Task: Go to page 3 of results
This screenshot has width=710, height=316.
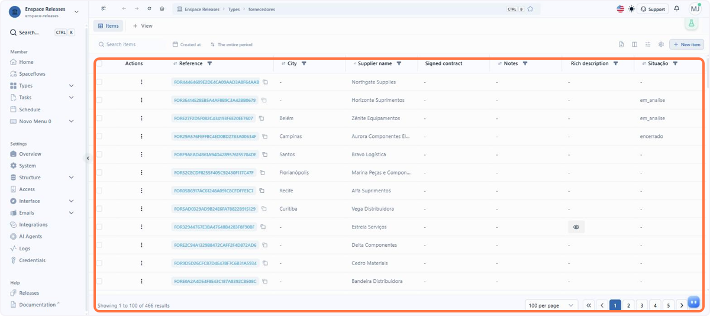Action: point(641,305)
